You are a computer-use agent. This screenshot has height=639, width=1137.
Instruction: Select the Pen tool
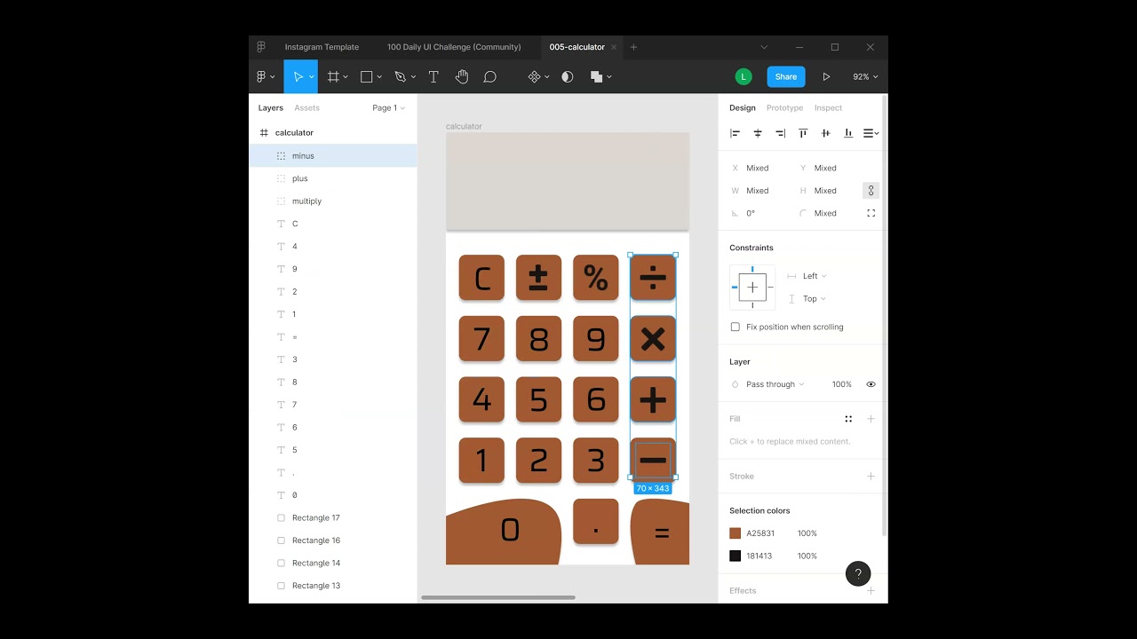point(400,77)
